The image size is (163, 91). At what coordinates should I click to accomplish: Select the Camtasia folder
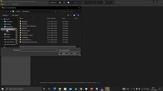coord(24,24)
